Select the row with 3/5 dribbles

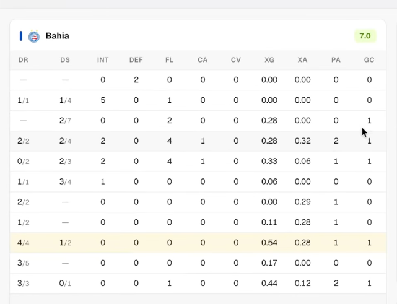198,263
